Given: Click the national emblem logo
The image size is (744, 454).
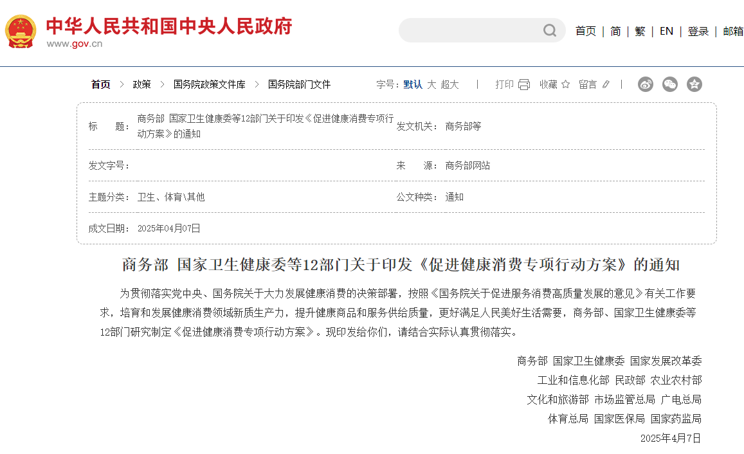Looking at the screenshot, I should [x=20, y=29].
